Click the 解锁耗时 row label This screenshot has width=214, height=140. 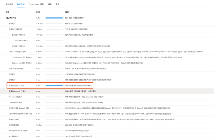tap(12, 80)
